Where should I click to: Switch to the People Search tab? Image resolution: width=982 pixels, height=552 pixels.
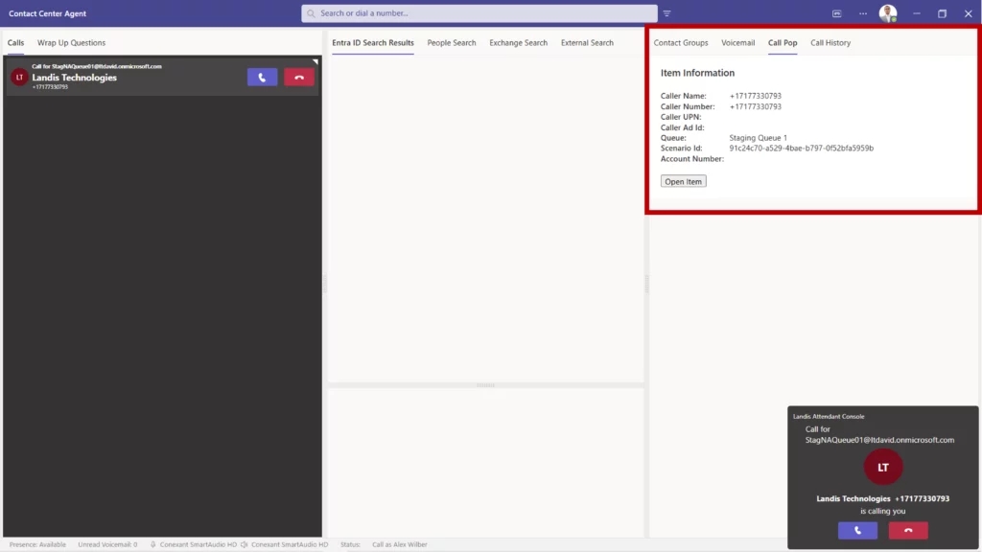pos(452,43)
